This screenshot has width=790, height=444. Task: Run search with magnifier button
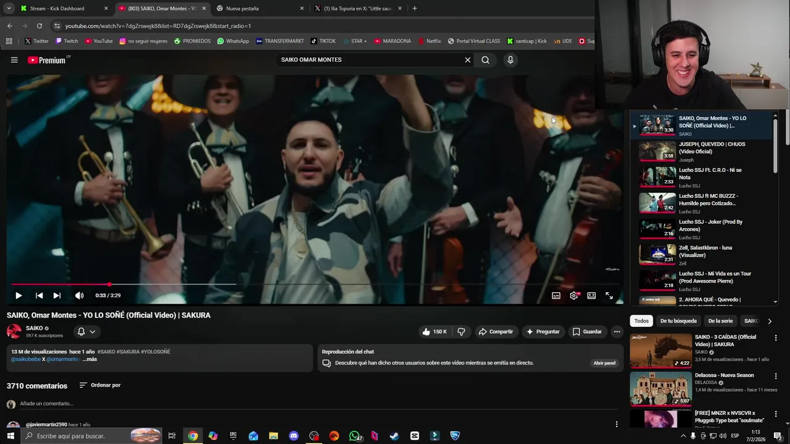click(x=485, y=60)
